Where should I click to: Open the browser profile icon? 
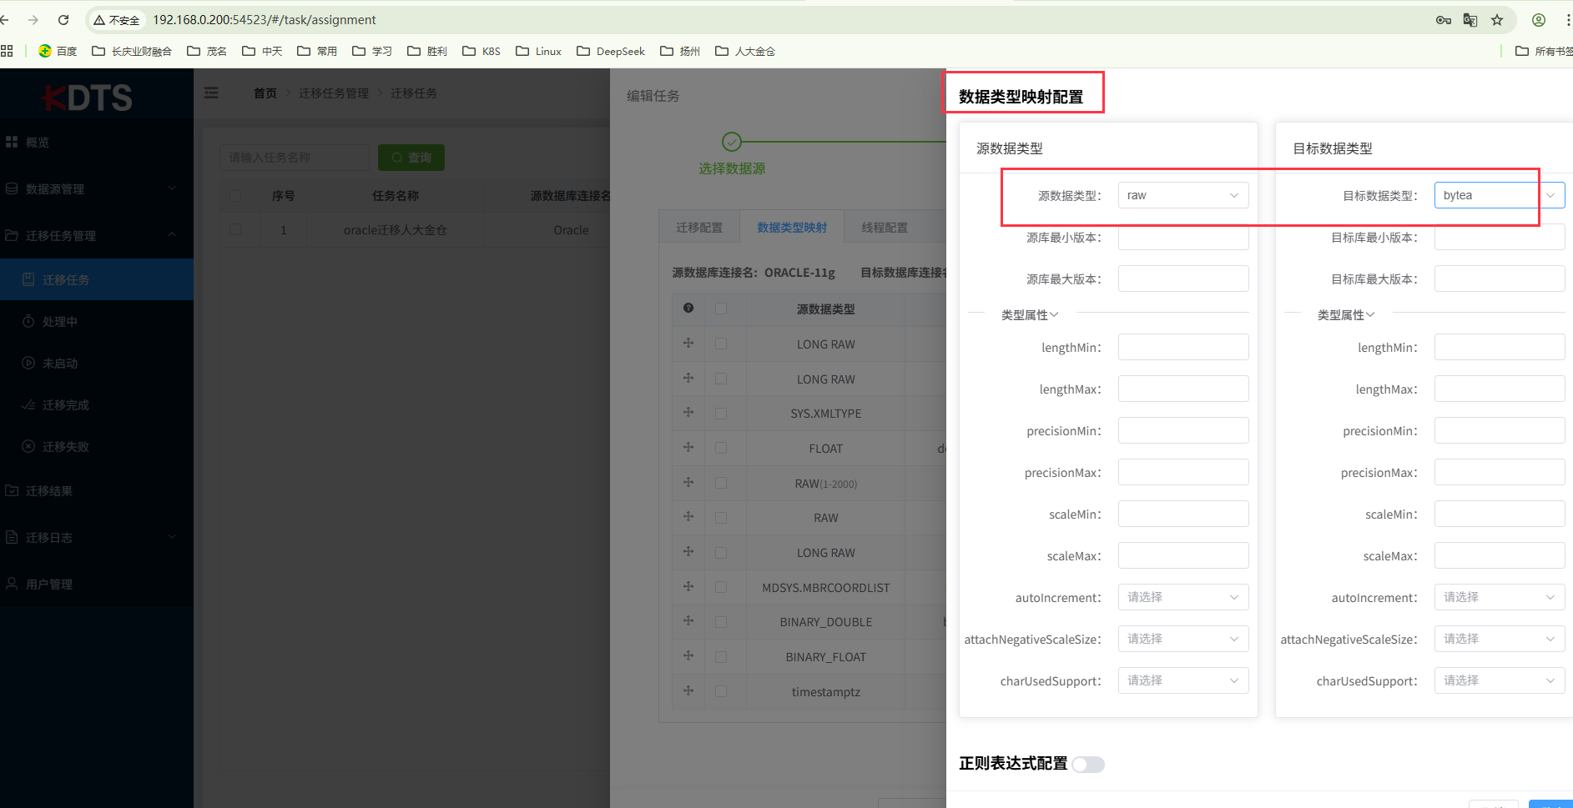(x=1539, y=20)
